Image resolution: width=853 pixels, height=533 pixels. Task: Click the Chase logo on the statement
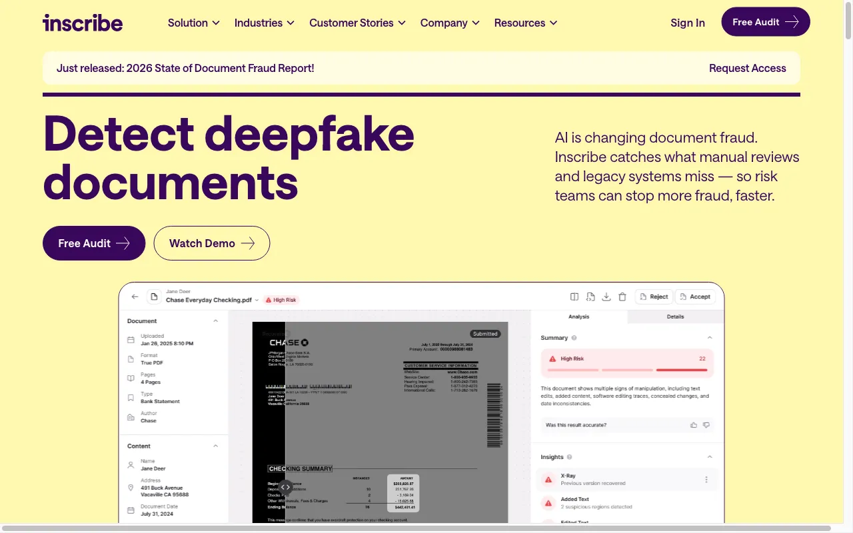click(289, 342)
